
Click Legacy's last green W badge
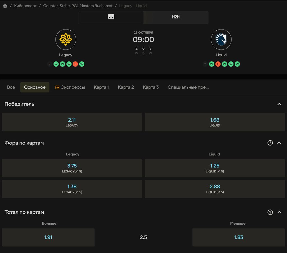[x=82, y=64]
